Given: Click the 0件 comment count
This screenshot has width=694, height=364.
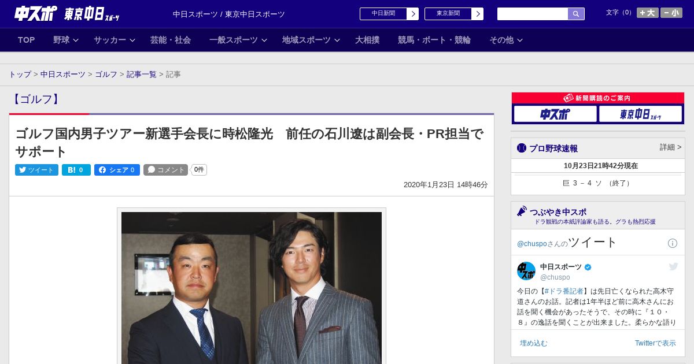Looking at the screenshot, I should 199,170.
